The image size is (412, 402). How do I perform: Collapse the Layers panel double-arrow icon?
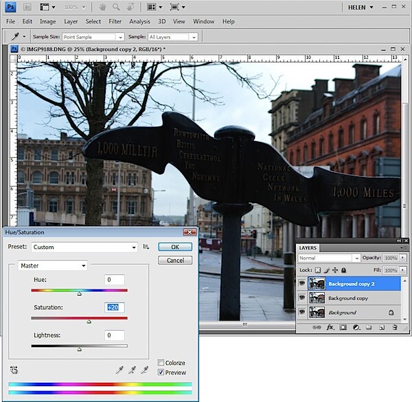tap(400, 241)
